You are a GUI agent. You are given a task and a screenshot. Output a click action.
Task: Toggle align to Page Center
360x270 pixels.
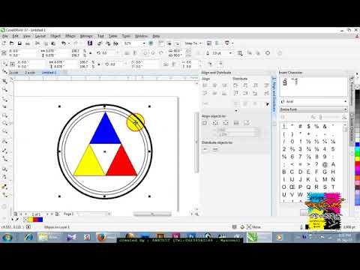226,123
